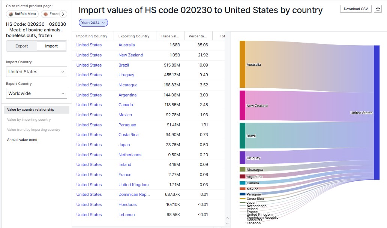Select the Import toggle
387x228 pixels.
point(51,46)
